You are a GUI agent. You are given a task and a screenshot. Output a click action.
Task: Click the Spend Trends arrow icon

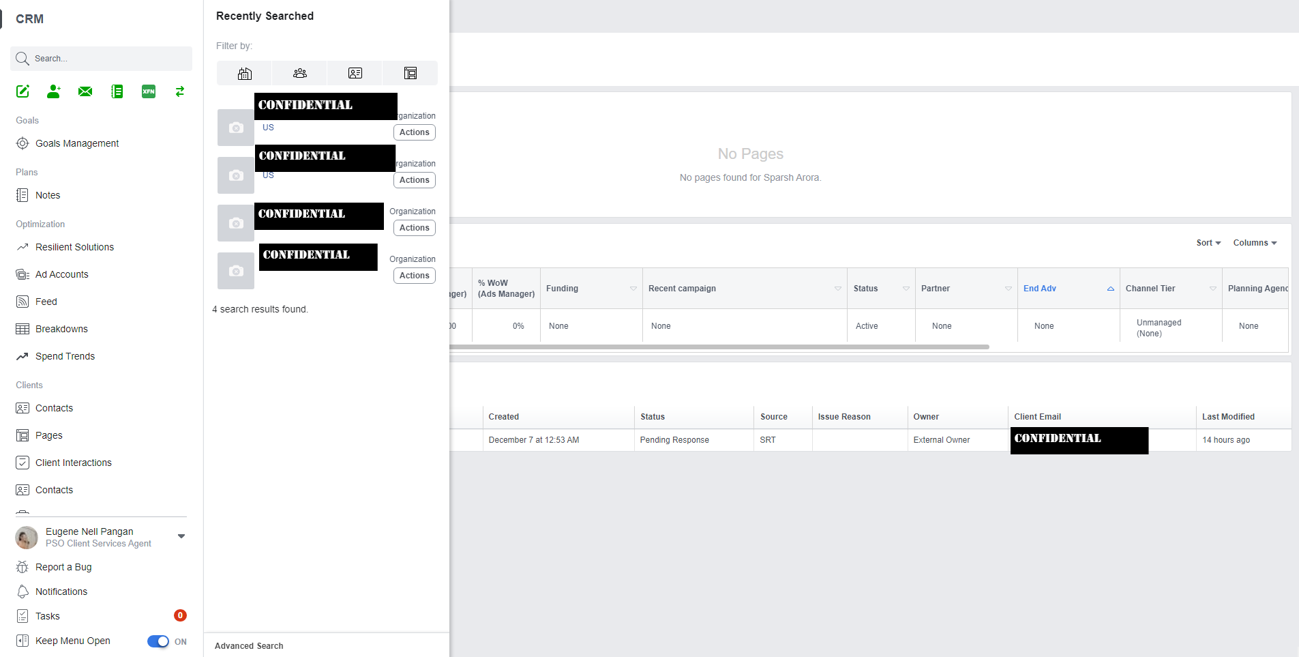pyautogui.click(x=23, y=356)
